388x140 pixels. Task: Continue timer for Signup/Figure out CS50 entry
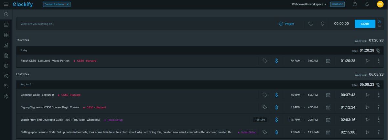pyautogui.click(x=368, y=107)
